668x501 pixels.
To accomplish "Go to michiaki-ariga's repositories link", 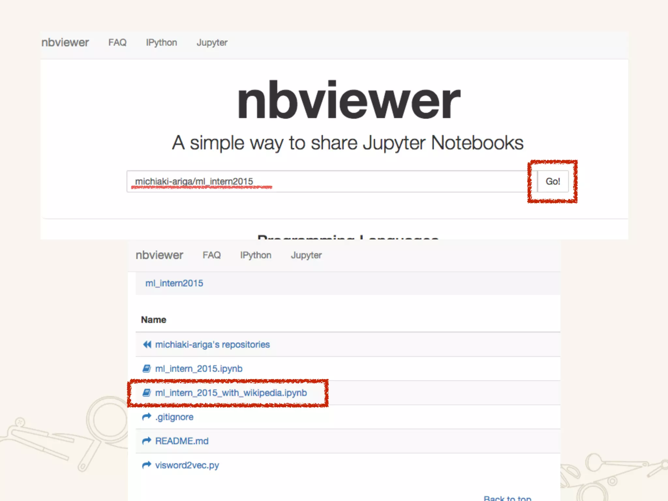I will coord(212,344).
